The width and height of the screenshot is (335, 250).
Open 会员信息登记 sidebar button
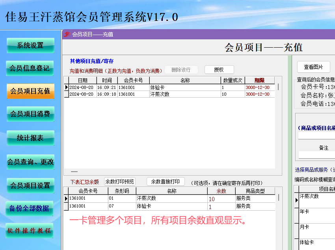click(x=30, y=69)
